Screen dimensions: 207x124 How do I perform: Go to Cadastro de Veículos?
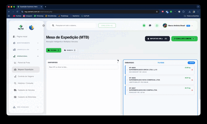[x=26, y=90]
